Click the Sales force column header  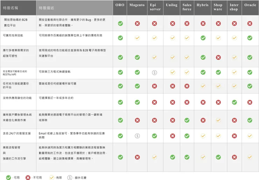coord(187,8)
